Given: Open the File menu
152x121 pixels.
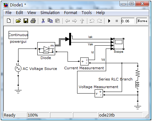Looking at the screenshot, I should click(8, 13).
